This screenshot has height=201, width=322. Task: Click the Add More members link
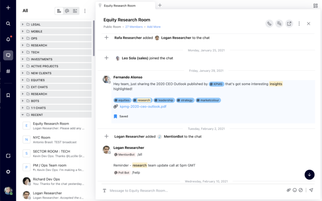pyautogui.click(x=153, y=27)
